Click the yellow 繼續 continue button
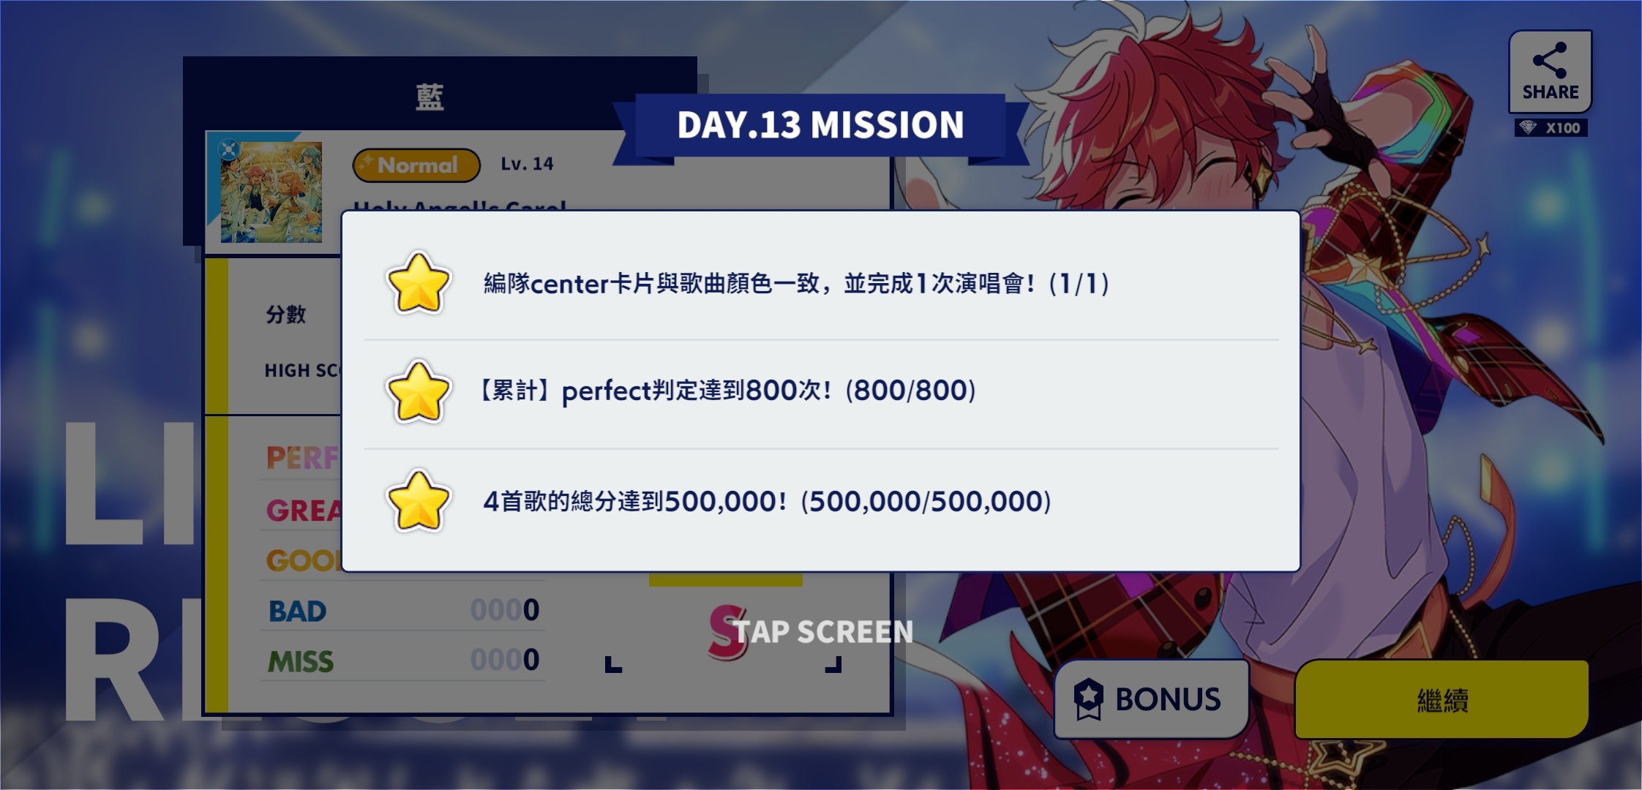 tap(1442, 700)
